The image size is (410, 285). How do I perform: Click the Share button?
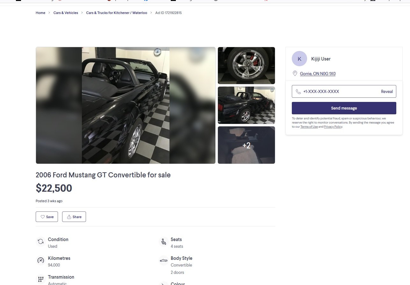point(74,217)
